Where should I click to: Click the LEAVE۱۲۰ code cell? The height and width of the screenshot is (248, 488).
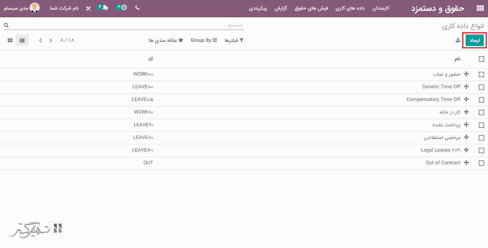143,150
